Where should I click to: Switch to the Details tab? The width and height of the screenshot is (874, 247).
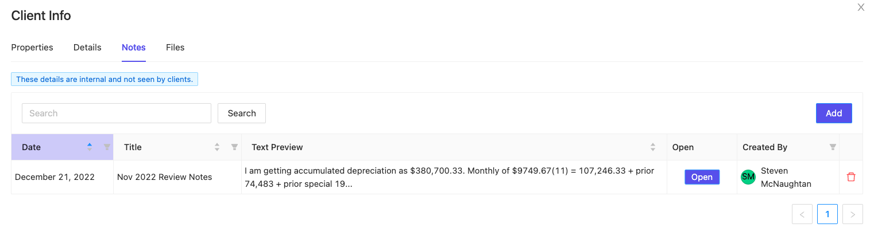pos(87,48)
